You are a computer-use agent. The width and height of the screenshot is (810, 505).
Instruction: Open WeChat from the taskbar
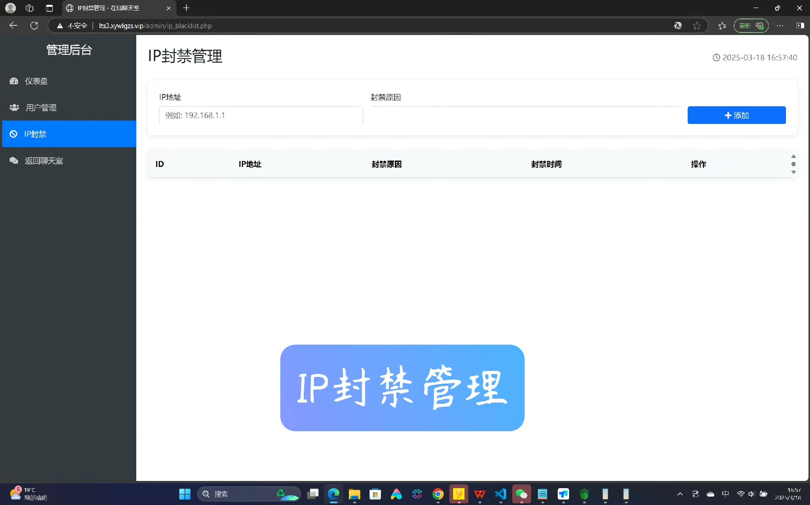[x=521, y=494]
